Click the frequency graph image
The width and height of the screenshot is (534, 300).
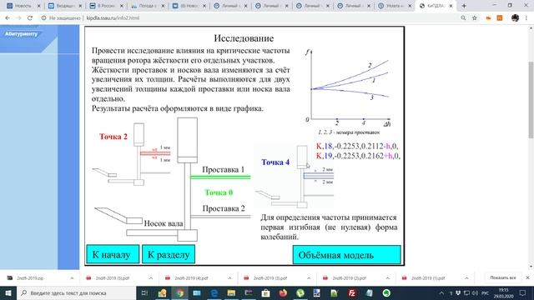click(x=348, y=91)
